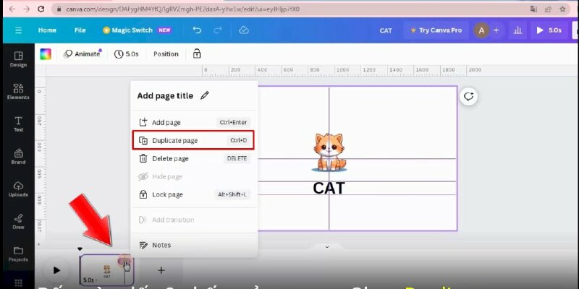This screenshot has width=579, height=289.
Task: Select Delete page menu entry
Action: (170, 158)
